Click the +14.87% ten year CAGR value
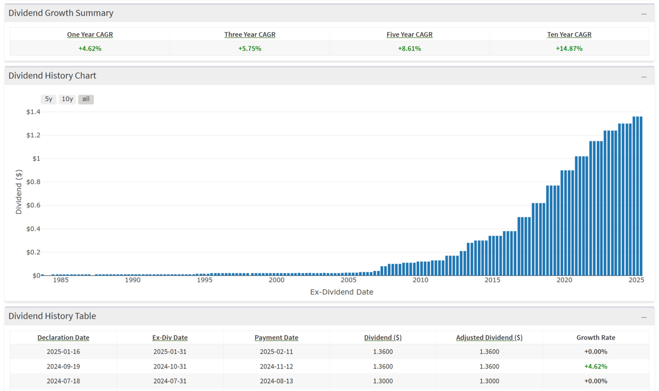659x391 pixels. [569, 49]
